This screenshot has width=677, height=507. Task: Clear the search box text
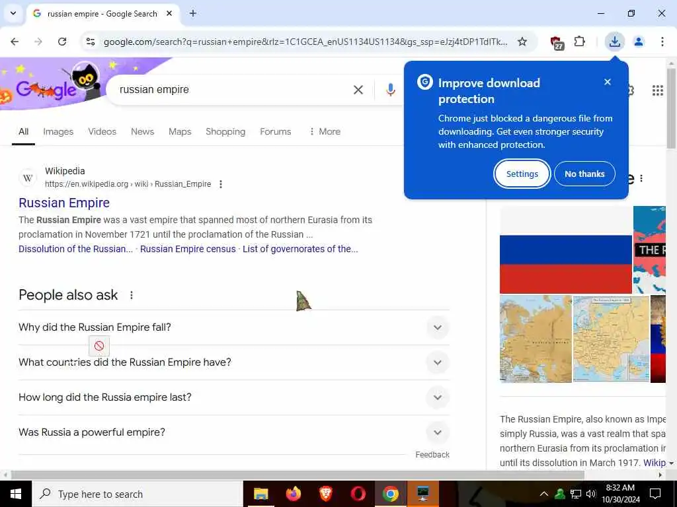click(358, 90)
